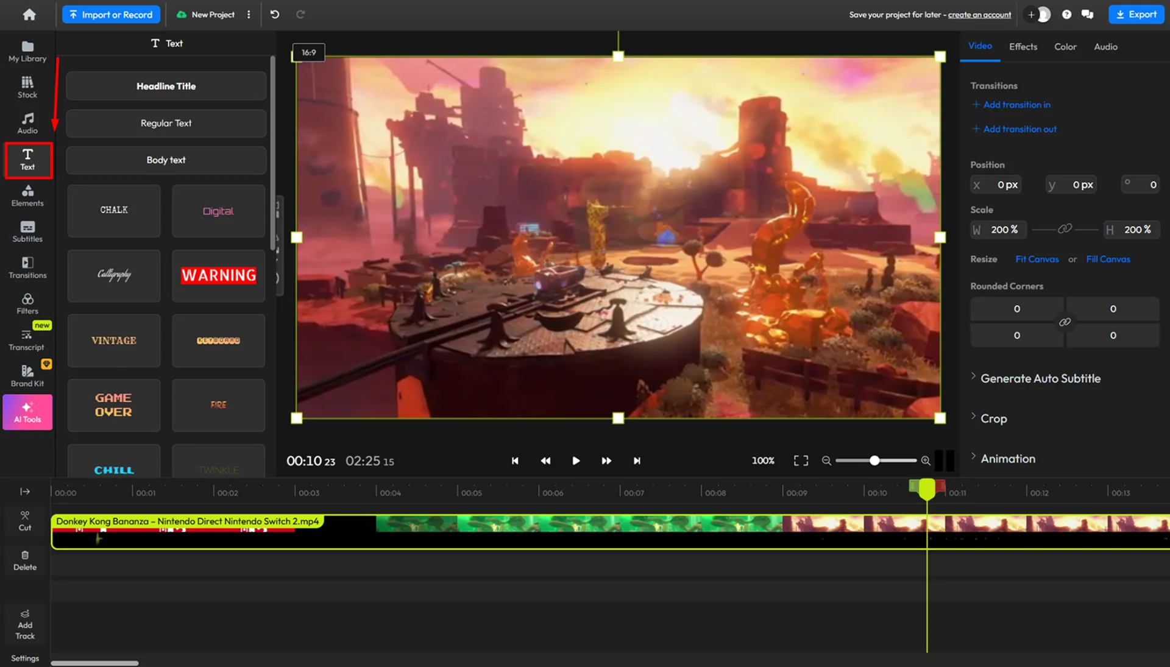This screenshot has height=667, width=1170.
Task: Open the Elements sidebar panel
Action: [27, 196]
